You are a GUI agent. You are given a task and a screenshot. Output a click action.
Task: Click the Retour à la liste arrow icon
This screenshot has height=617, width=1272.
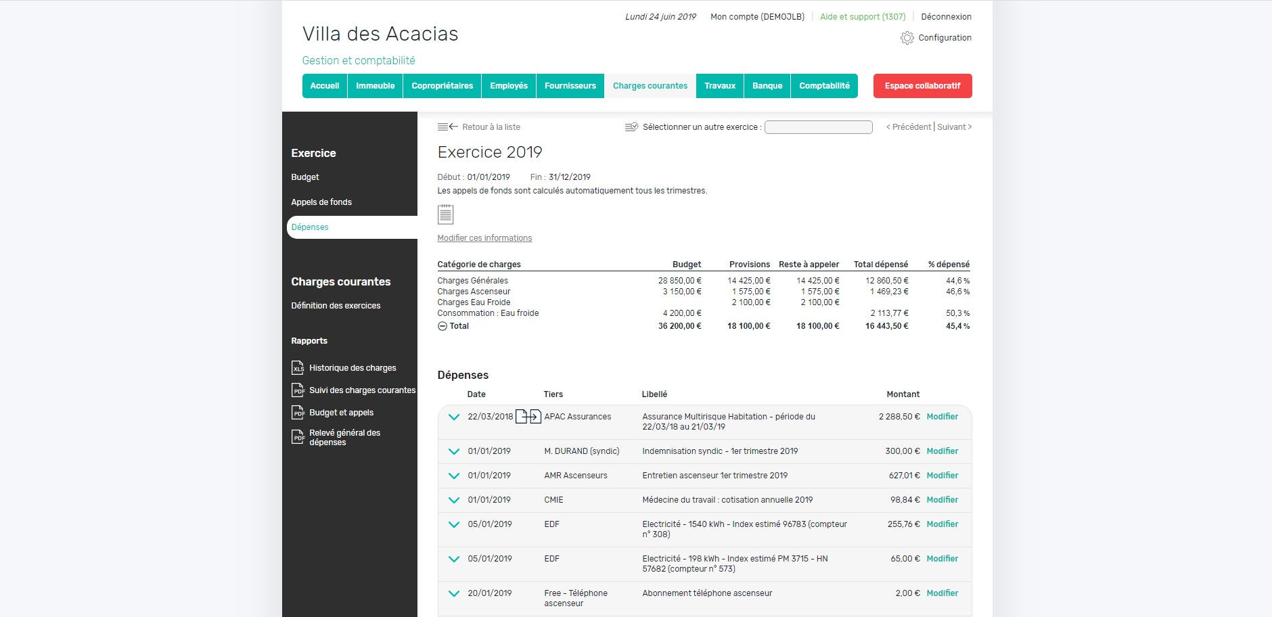448,127
